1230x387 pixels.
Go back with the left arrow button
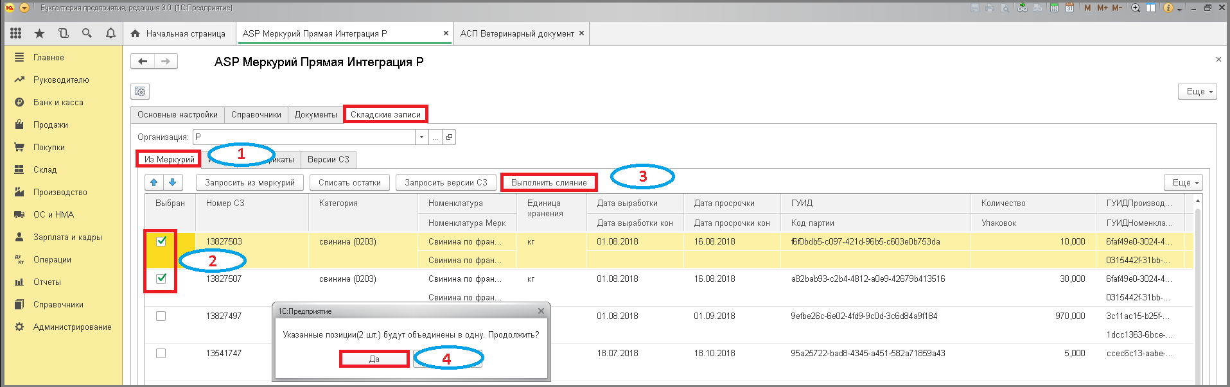143,62
